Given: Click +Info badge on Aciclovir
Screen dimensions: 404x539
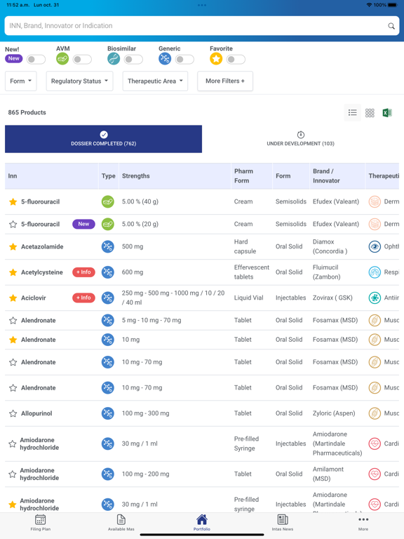Looking at the screenshot, I should [x=83, y=298].
